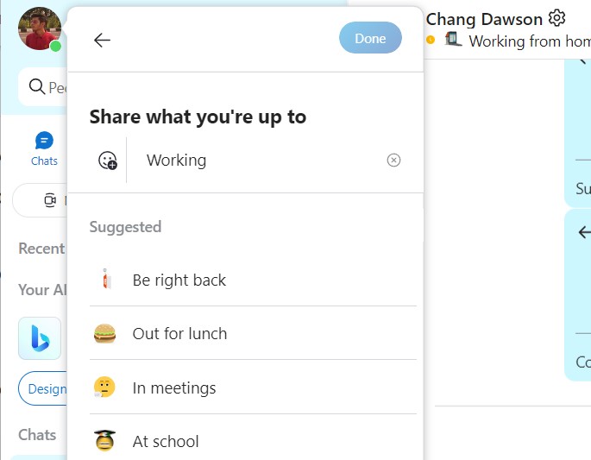591x460 pixels.
Task: Click the graduation cap emoji icon
Action: pos(104,442)
